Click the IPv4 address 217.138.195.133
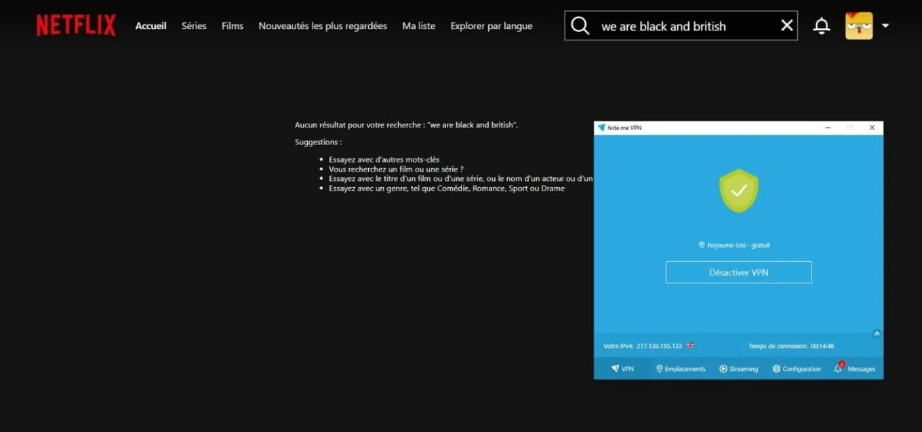The image size is (922, 432). pos(659,346)
